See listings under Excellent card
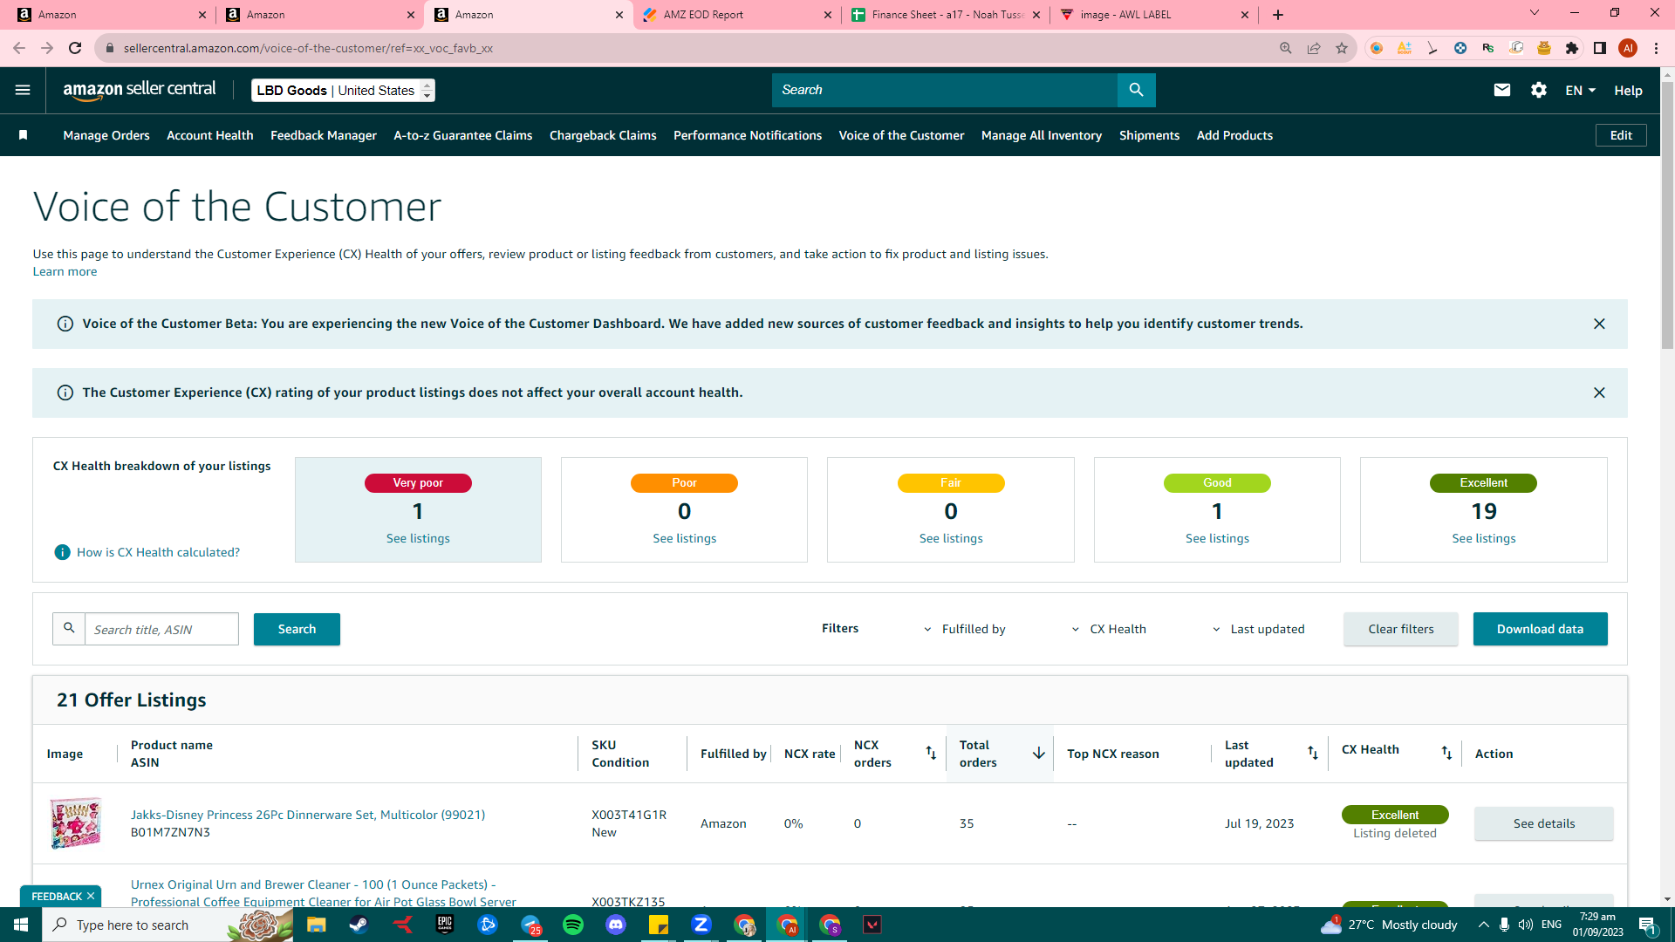 (x=1483, y=538)
